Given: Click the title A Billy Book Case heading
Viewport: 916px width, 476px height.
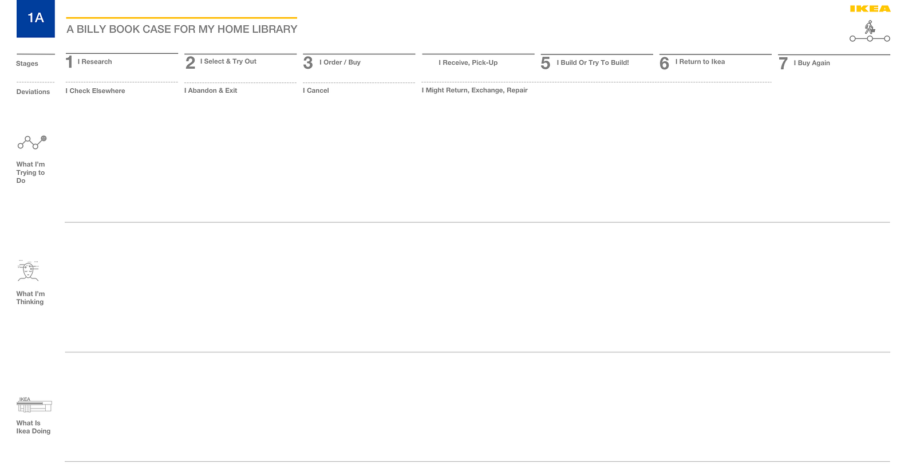Looking at the screenshot, I should (182, 29).
